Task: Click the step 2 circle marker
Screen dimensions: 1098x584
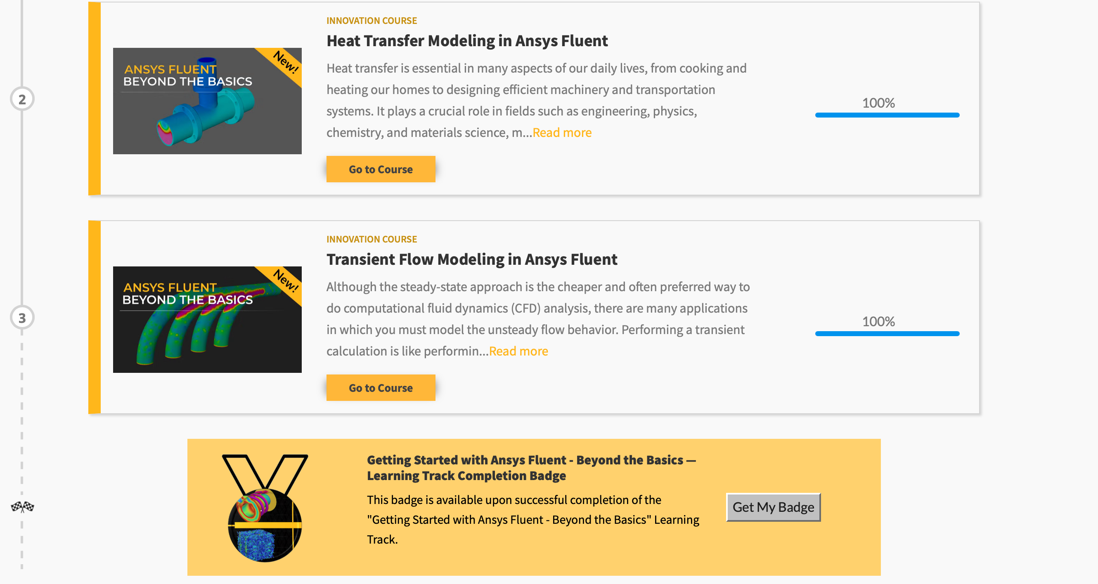Action: tap(22, 99)
